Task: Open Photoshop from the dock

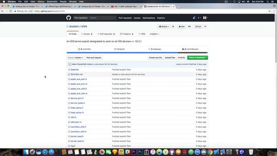Action: tap(140, 152)
